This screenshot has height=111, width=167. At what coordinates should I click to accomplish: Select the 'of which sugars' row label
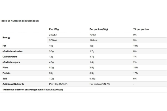pyautogui.click(x=11, y=62)
